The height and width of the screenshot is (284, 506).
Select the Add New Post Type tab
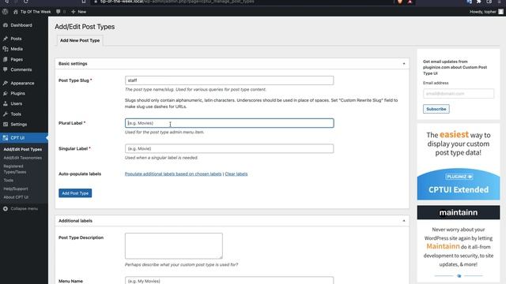80,40
